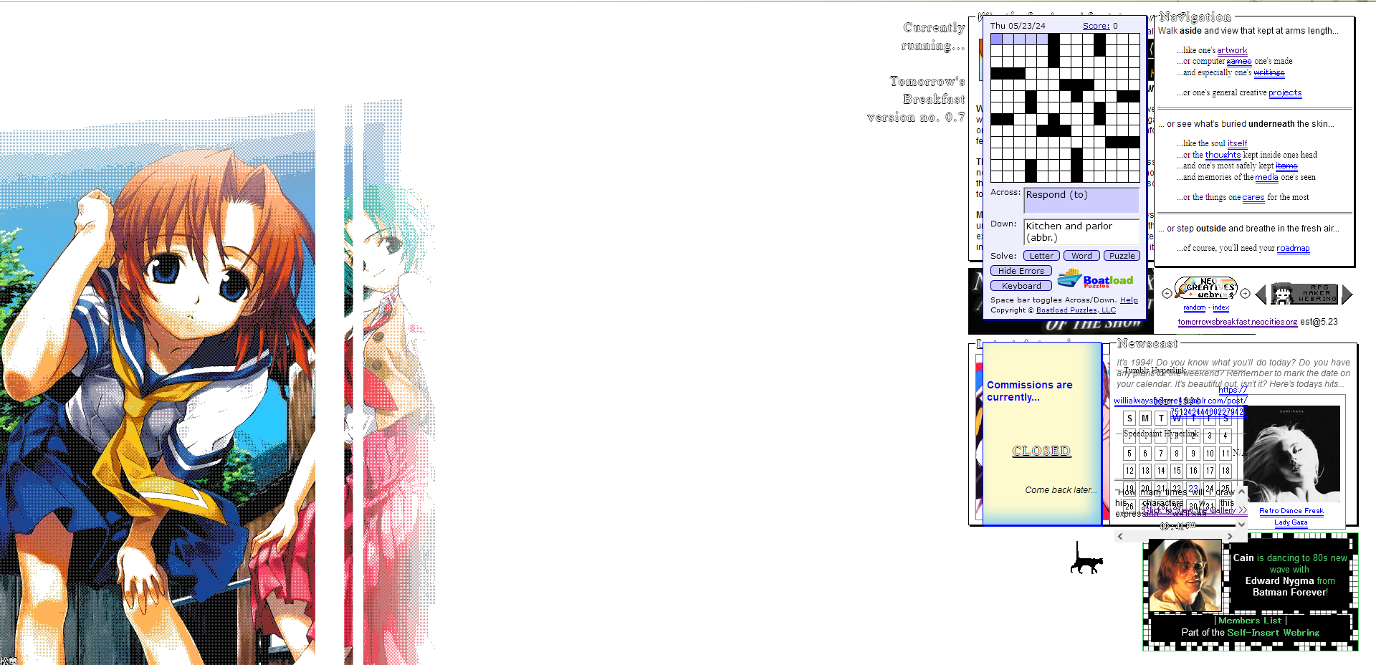Screen dimensions: 1376x665
Task: Open the Boatload Puzzles, LLC copyright link
Action: [1076, 310]
